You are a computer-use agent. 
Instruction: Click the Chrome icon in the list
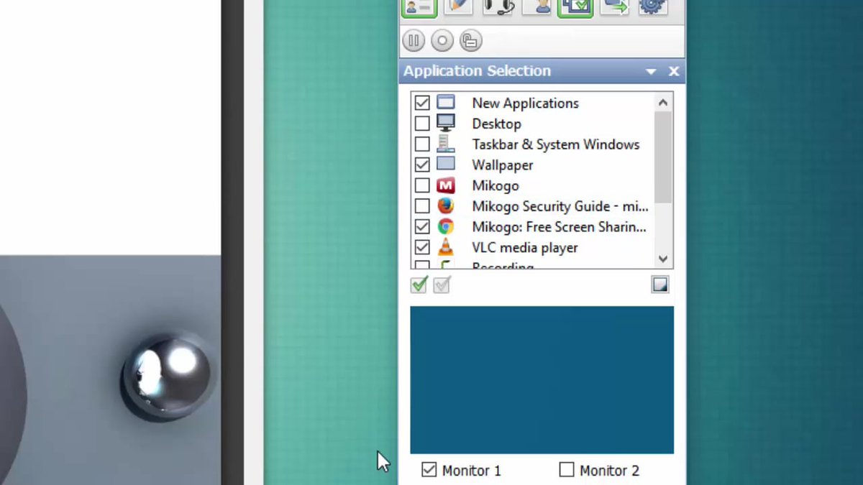[x=446, y=227]
